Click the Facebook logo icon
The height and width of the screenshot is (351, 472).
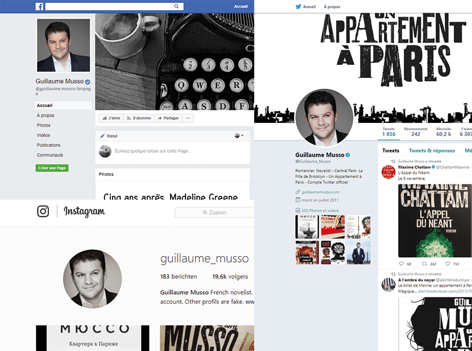pos(39,6)
